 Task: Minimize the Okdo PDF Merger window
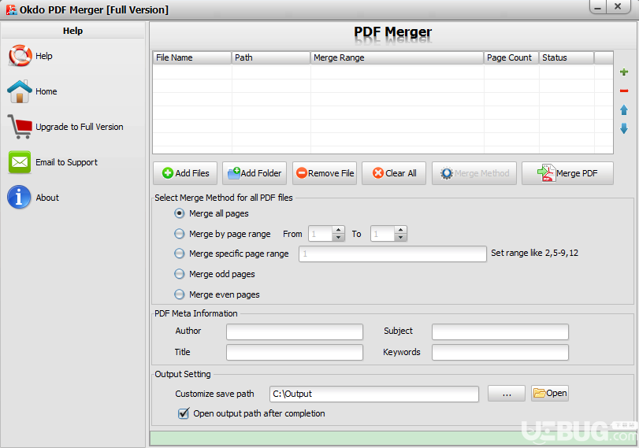pos(598,6)
